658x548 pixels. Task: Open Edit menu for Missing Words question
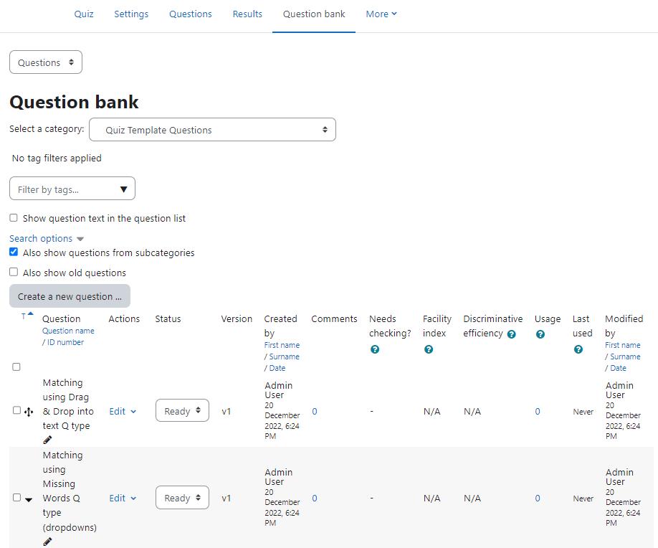coord(123,499)
